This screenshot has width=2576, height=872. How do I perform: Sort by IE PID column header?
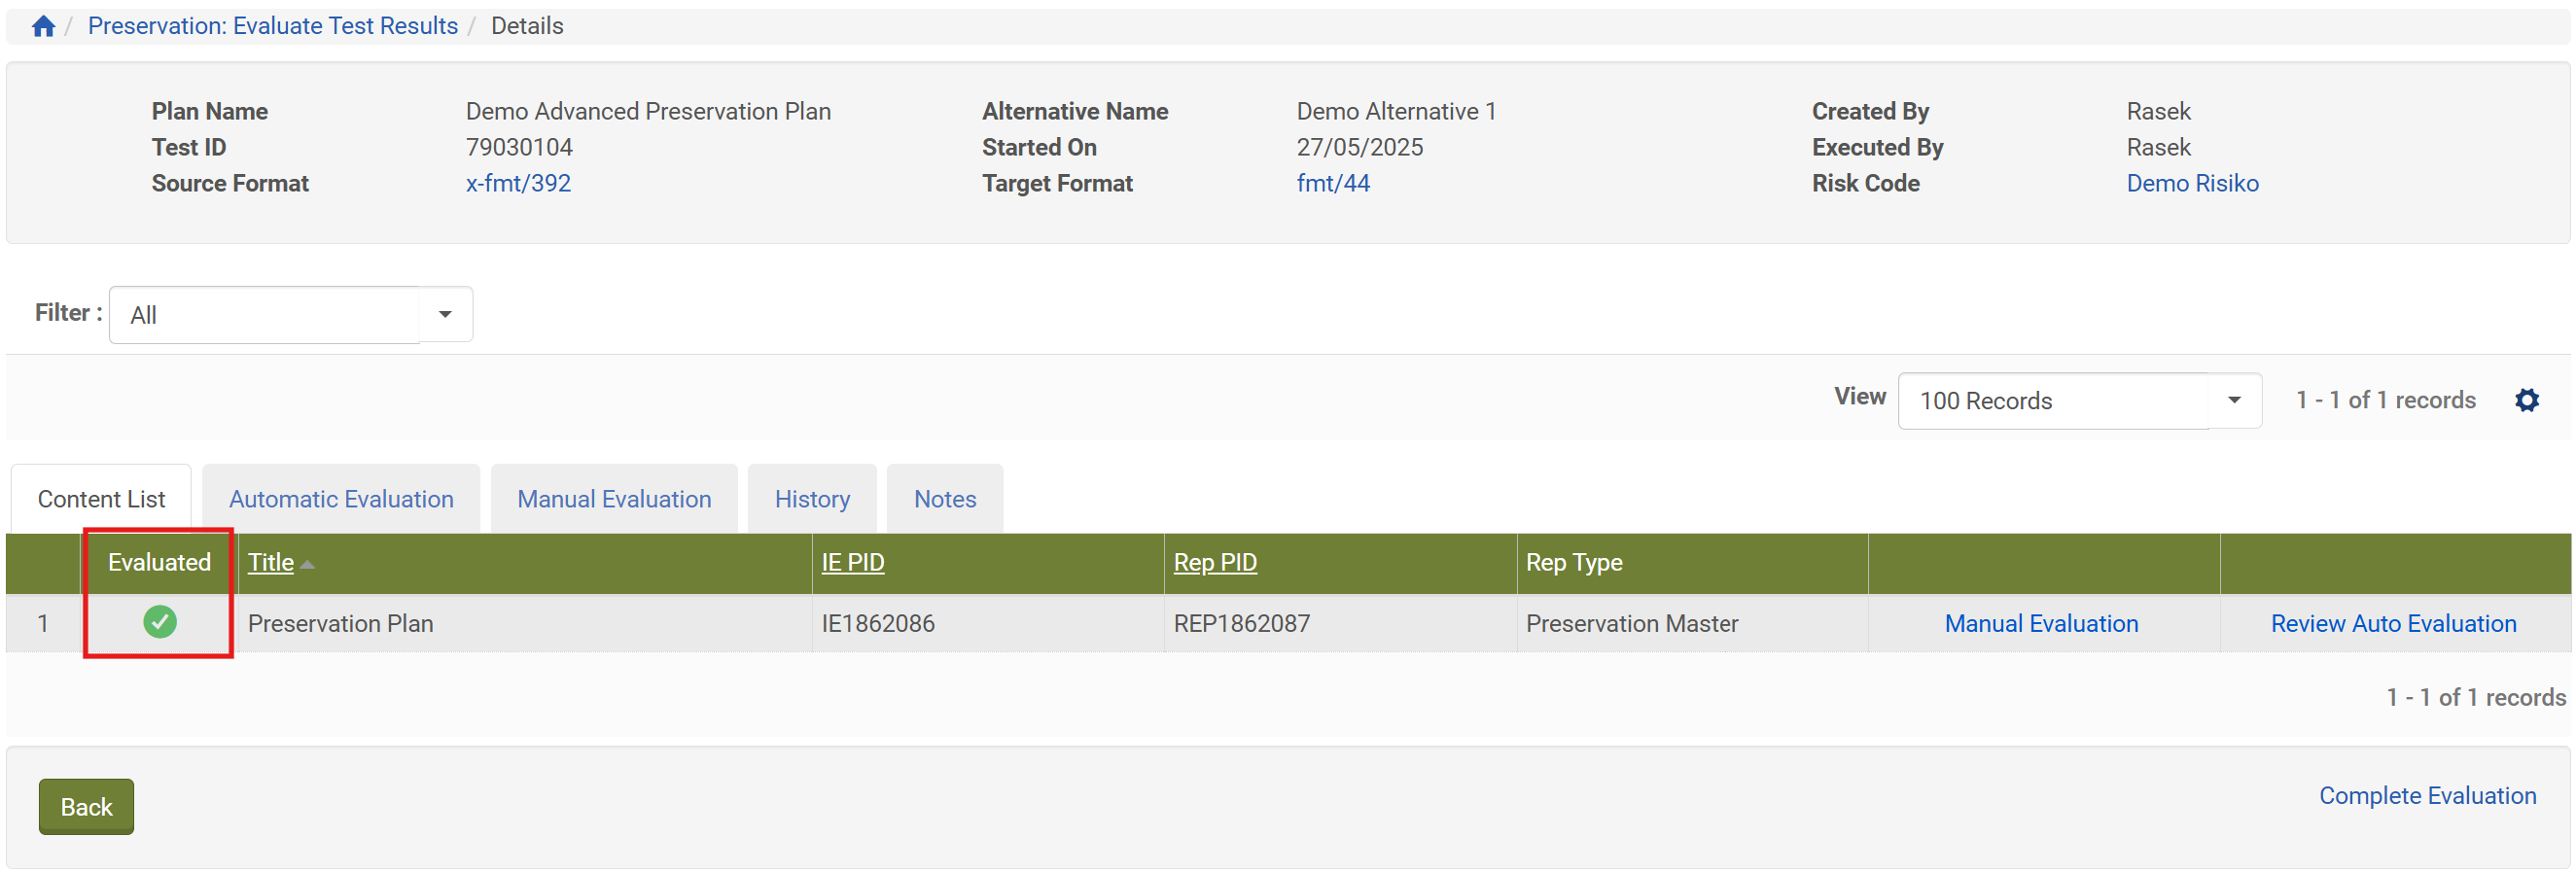[853, 562]
